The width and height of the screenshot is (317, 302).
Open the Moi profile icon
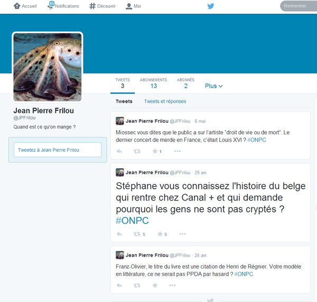point(129,6)
